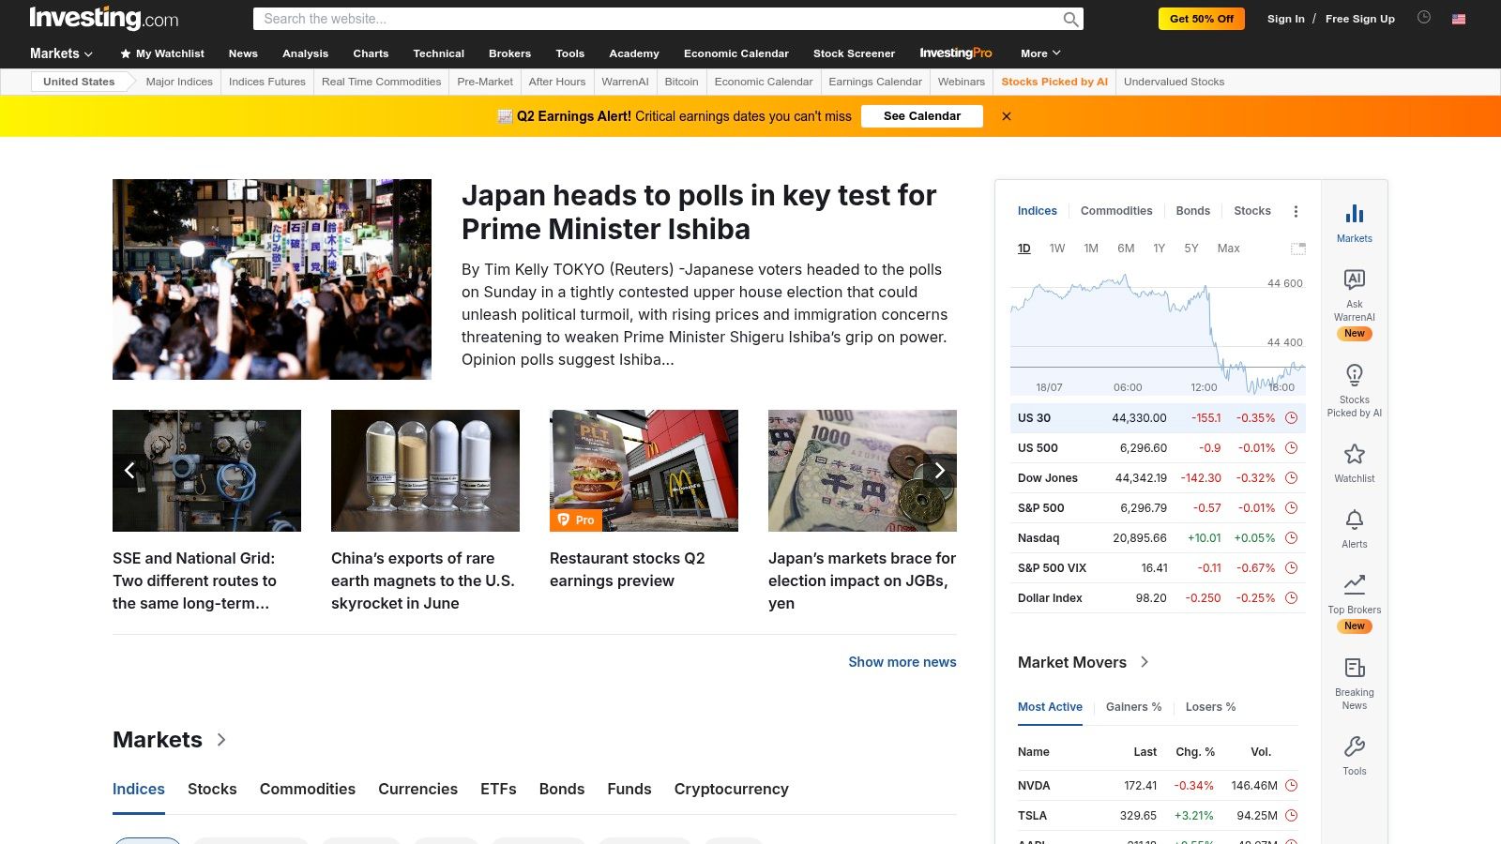
Task: Click the clock icon in NVDA row
Action: coord(1291,786)
